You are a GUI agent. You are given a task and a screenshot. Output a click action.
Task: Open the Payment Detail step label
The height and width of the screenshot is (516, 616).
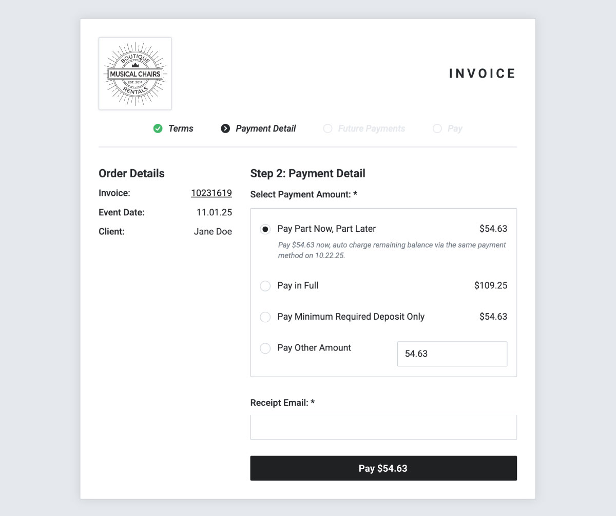point(265,128)
